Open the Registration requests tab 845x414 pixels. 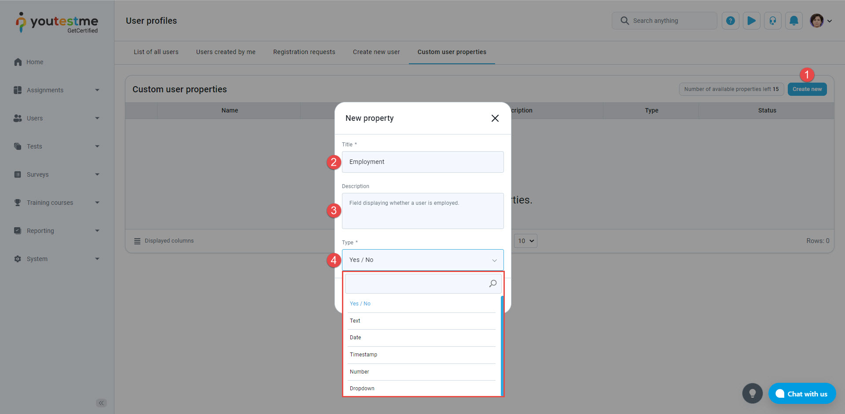click(304, 52)
